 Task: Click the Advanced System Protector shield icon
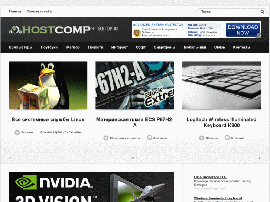[x=137, y=33]
